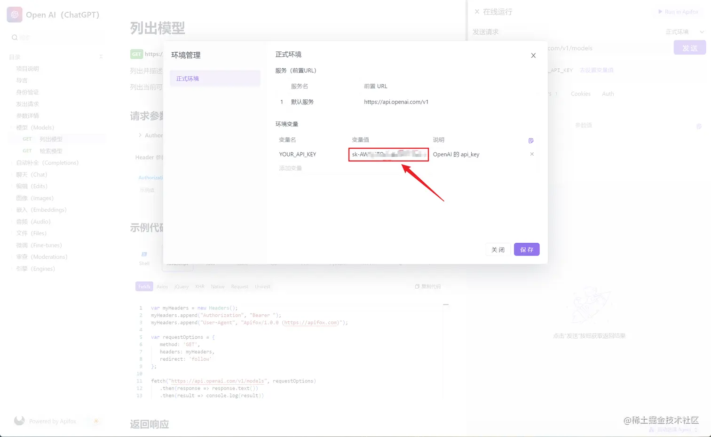This screenshot has width=711, height=437.
Task: Open 导言 page in sidebar
Action: (x=22, y=80)
